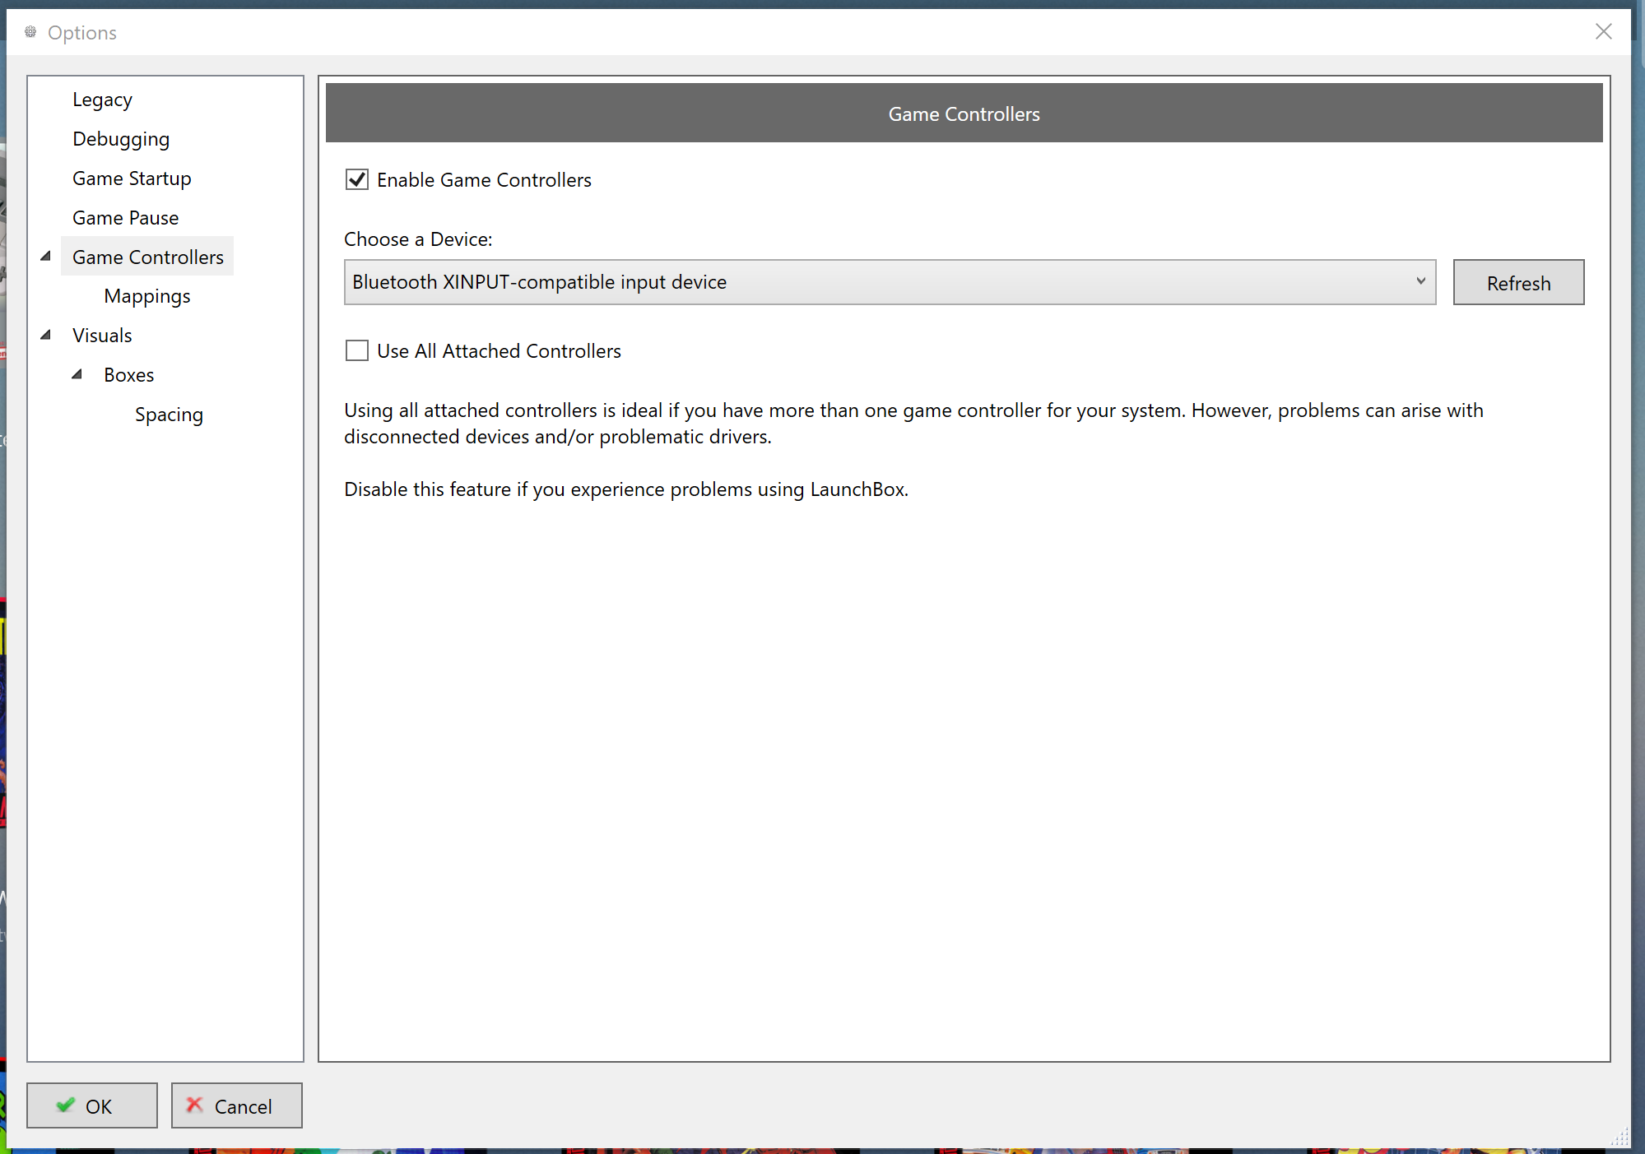
Task: Collapse the Game Controllers tree node
Action: 46,257
